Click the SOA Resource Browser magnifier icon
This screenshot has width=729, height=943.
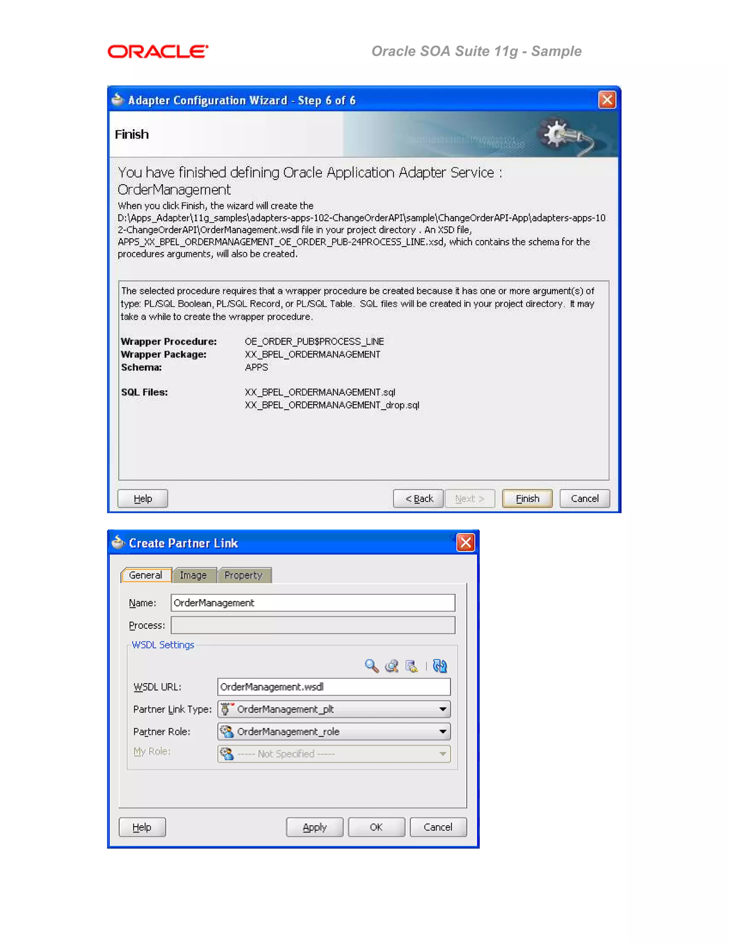371,666
